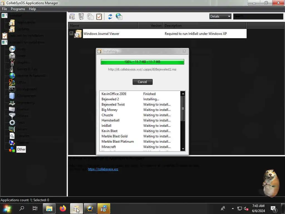
Task: Open the Programs menu
Action: coord(18,9)
